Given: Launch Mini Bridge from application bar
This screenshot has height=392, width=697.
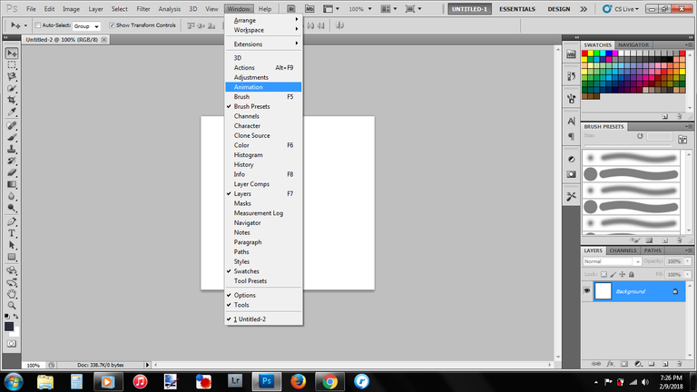Looking at the screenshot, I should pos(309,9).
